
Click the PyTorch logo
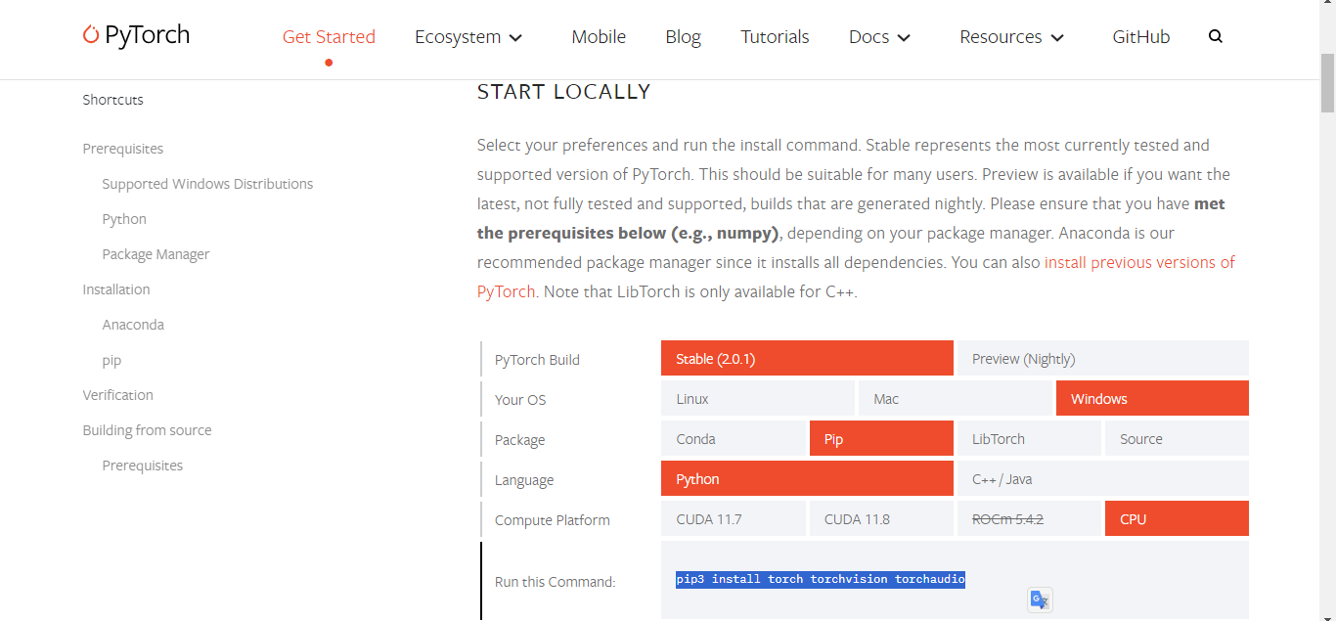tap(136, 35)
